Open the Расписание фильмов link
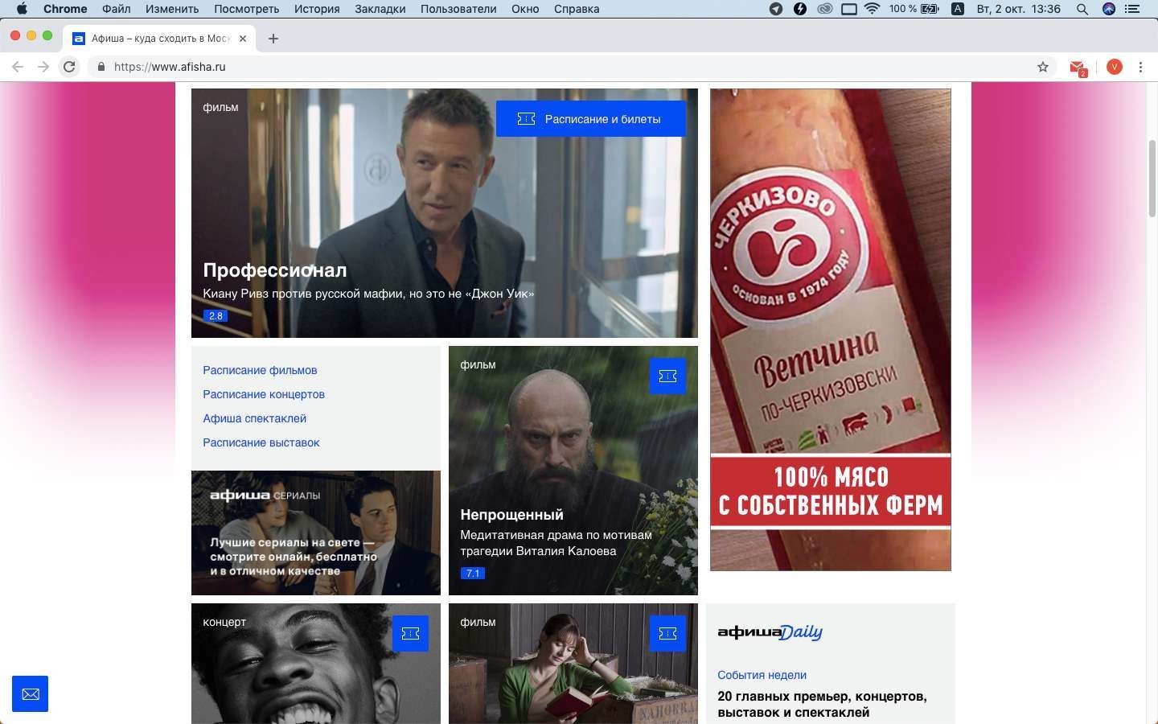Viewport: 1158px width, 724px height. (260, 370)
